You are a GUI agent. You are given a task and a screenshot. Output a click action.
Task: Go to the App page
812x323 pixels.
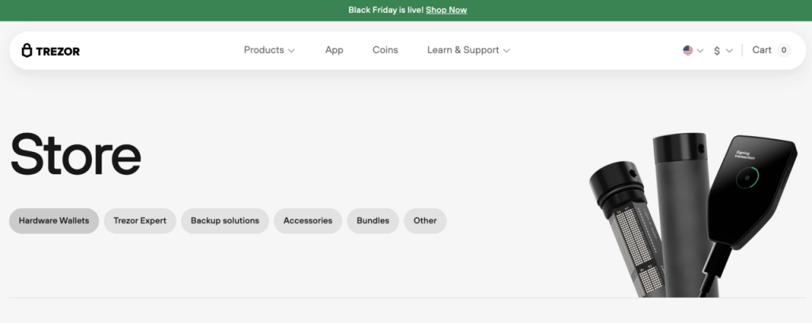(334, 50)
